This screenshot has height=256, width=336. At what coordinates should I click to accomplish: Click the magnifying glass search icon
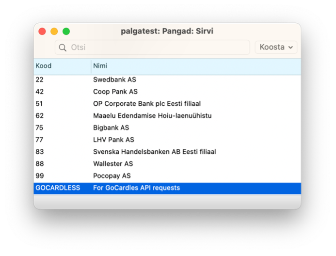tap(63, 48)
